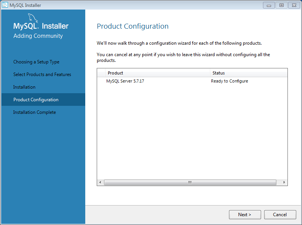This screenshot has height=225, width=302.
Task: Close the MySQL Installer window
Action: click(294, 5)
